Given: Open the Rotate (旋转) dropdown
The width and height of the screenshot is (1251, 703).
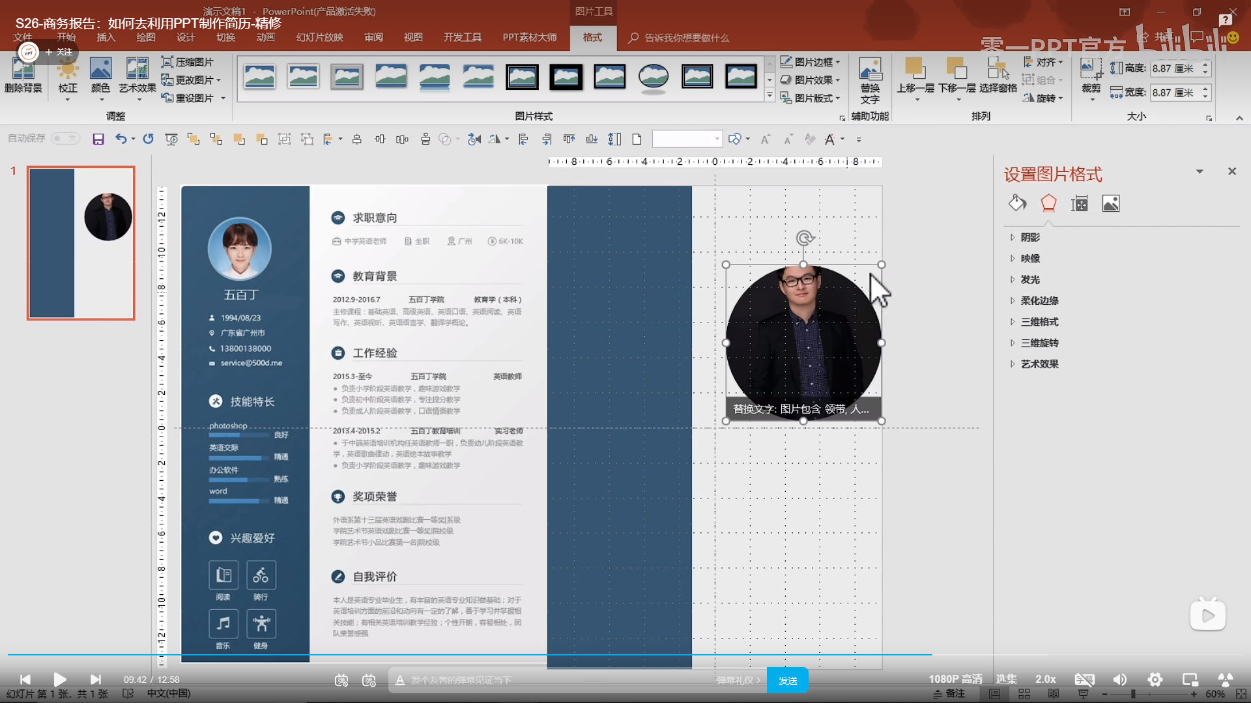Looking at the screenshot, I should coord(1043,98).
